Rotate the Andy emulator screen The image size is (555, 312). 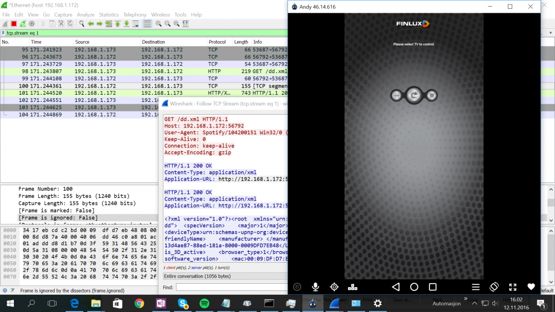coord(494,287)
